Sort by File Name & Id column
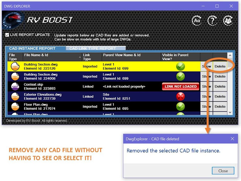 click(52, 57)
